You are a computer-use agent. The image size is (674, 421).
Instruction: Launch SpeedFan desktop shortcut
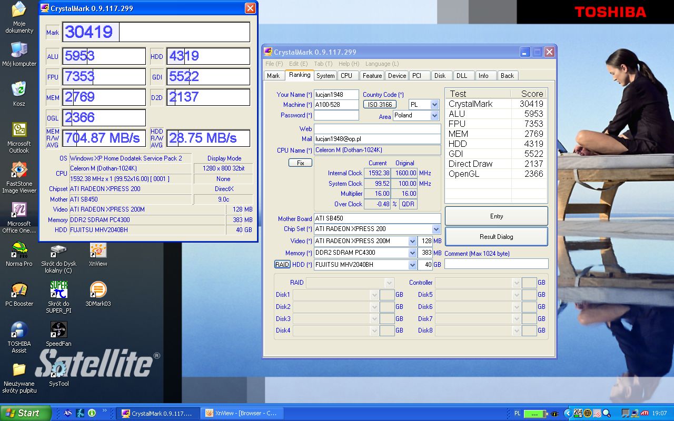(58, 334)
